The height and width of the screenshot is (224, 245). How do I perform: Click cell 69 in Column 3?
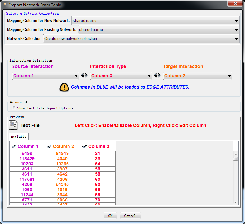click(98, 195)
